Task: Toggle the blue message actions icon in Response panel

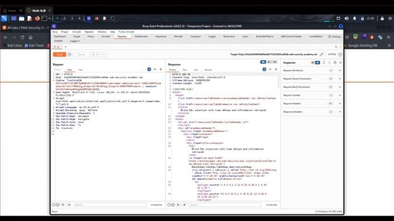Action: pos(264,69)
